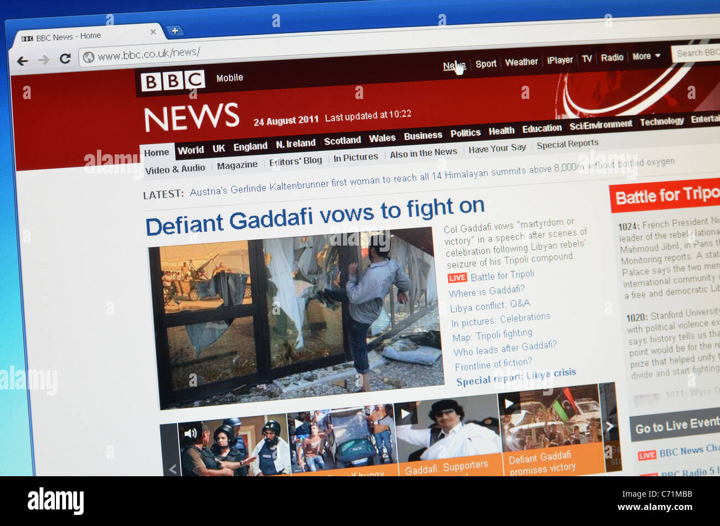
Task: Open Frontline of fiction? link
Action: point(493,364)
